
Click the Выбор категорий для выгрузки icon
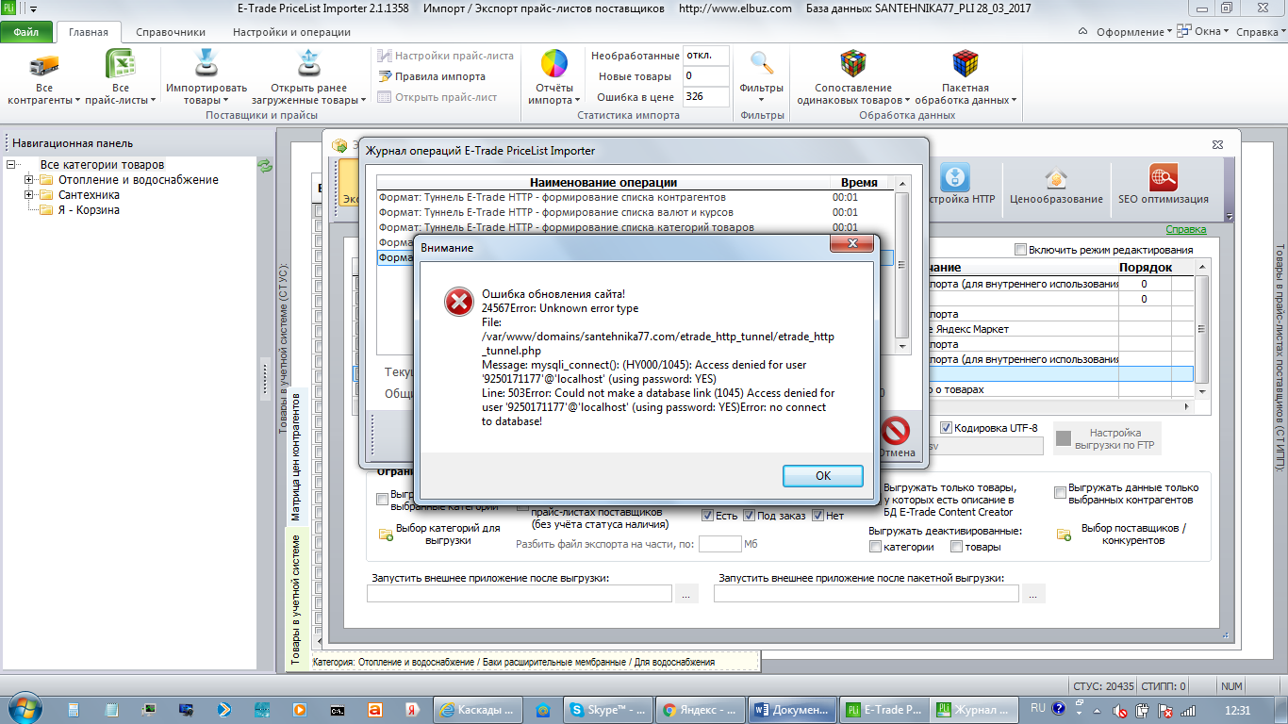pos(386,535)
